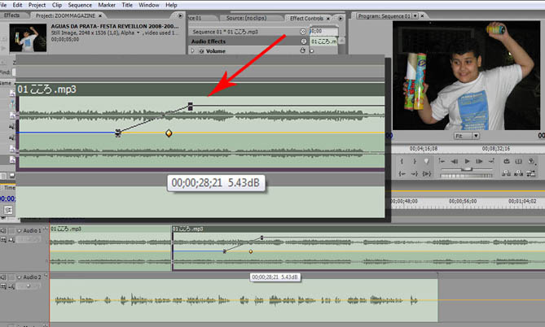Screen dimensions: 545x327
Task: Step forward one frame in Program monitor
Action: tap(478, 162)
